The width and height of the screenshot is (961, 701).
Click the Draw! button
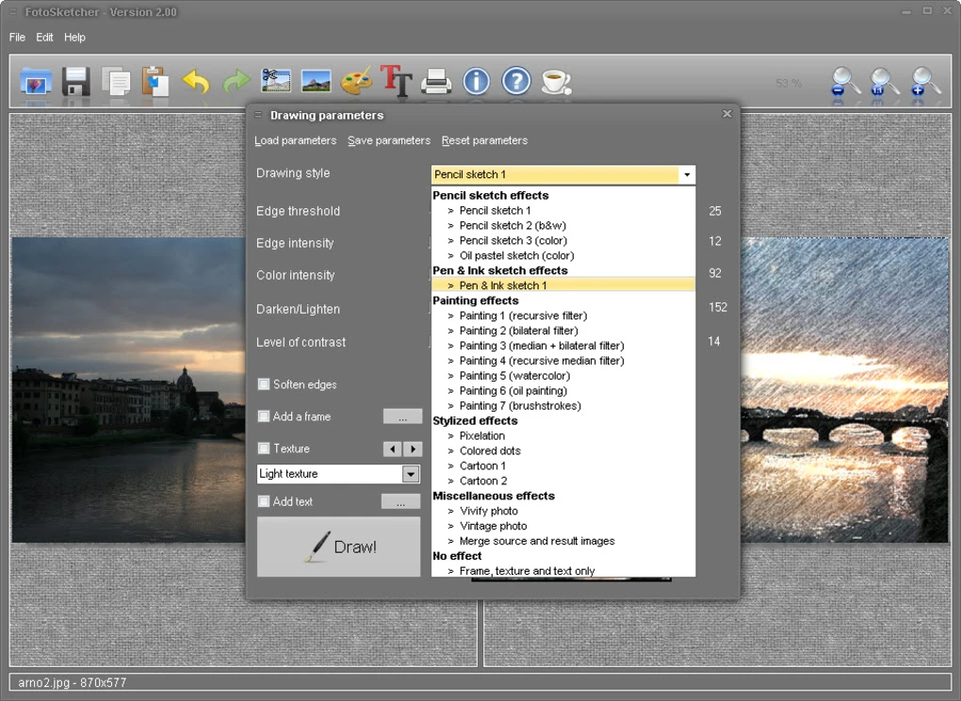click(339, 546)
